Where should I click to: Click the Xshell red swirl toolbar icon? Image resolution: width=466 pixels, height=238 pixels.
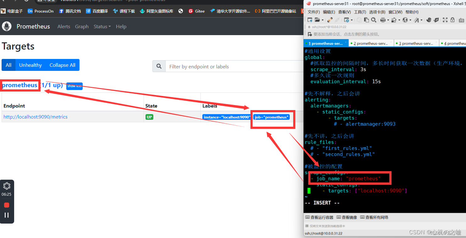pos(429,20)
